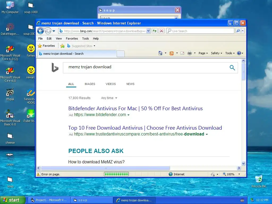Click the horizontal scrollbar thumb
This screenshot has height=204, width=272.
[x=105, y=168]
